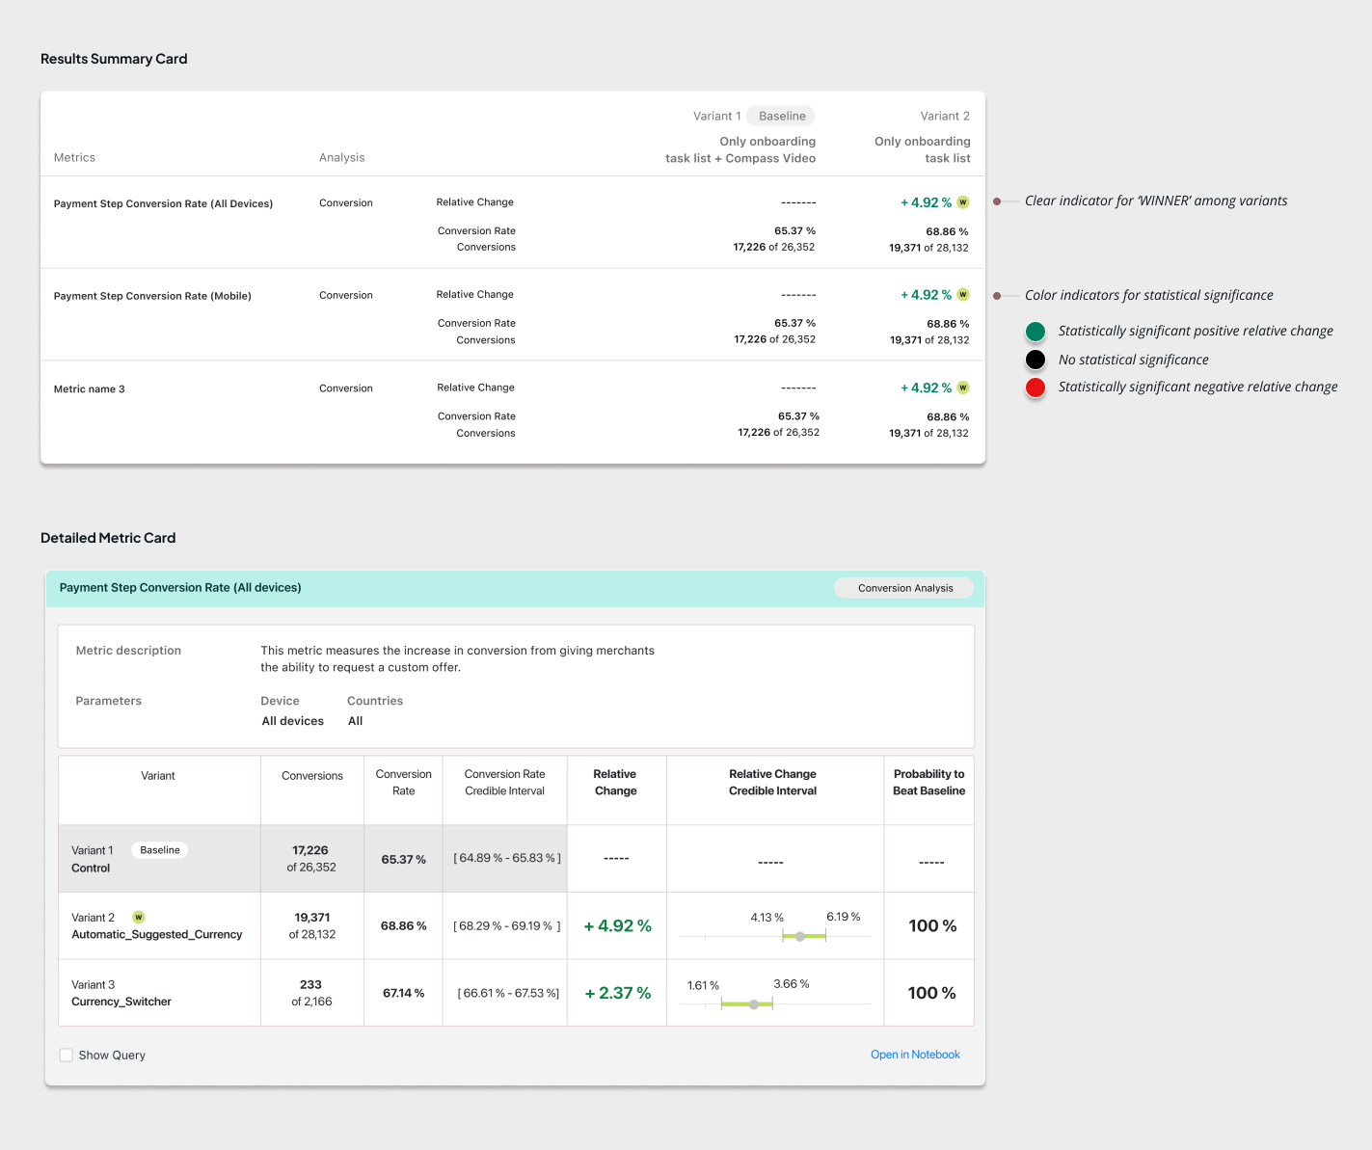Click the Probability to Beat Baseline column header

point(928,783)
